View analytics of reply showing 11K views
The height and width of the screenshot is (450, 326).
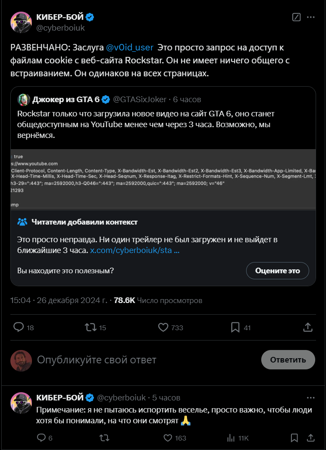pos(231,437)
